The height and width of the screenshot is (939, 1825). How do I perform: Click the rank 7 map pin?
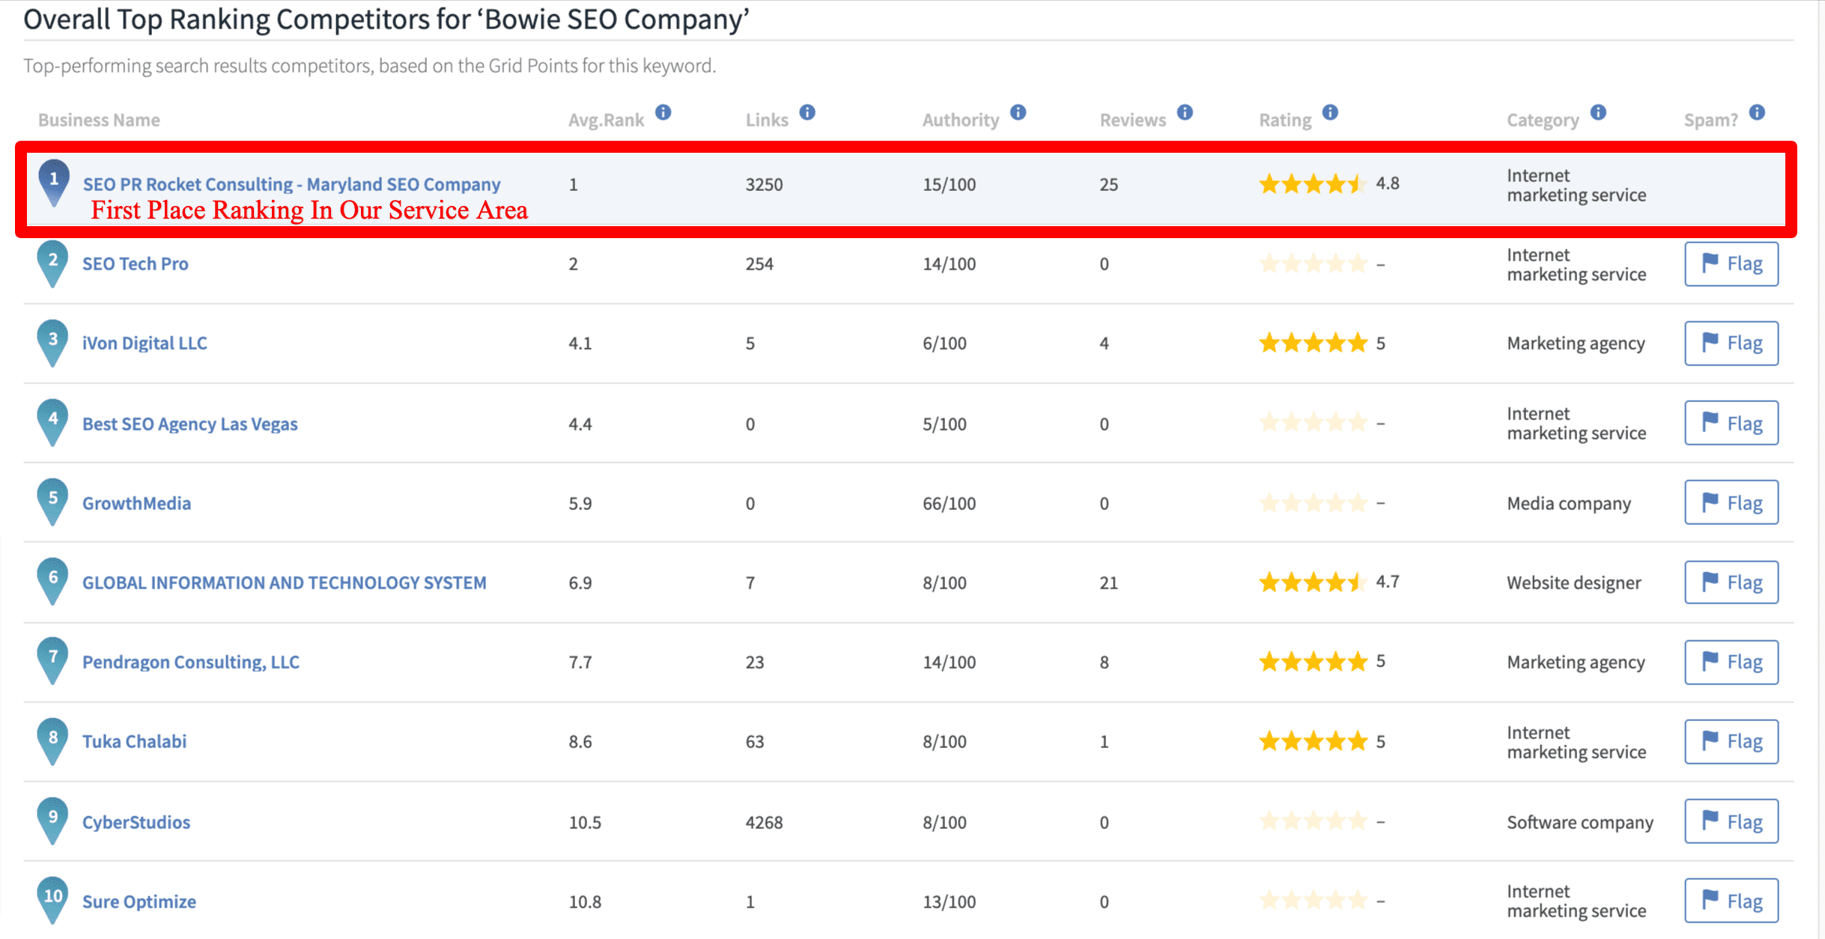coord(52,660)
